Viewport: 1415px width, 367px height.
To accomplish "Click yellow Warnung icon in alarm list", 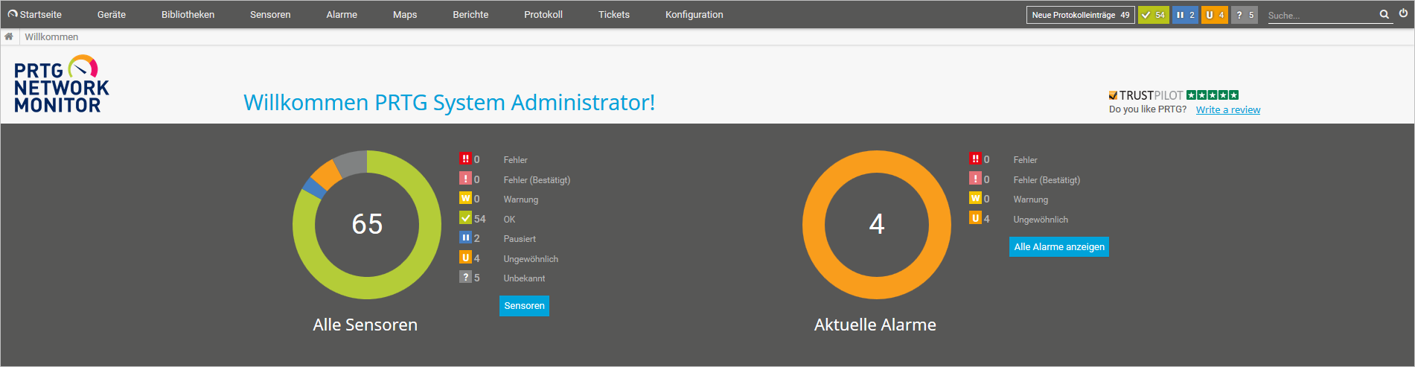I will 975,198.
